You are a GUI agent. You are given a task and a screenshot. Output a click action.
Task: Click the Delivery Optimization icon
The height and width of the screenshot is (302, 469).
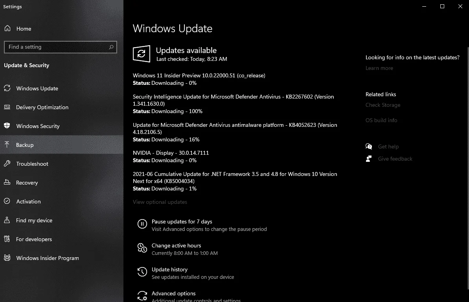pos(7,107)
